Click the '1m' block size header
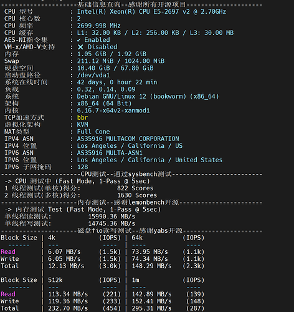This screenshot has height=312, width=294. [135, 280]
